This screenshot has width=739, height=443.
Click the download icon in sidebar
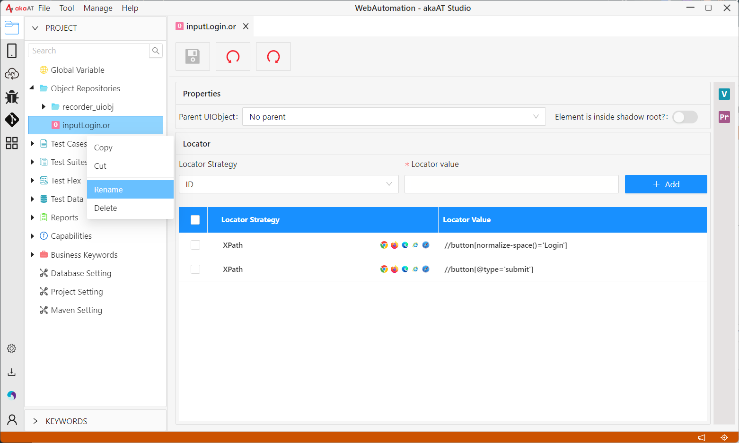(12, 372)
